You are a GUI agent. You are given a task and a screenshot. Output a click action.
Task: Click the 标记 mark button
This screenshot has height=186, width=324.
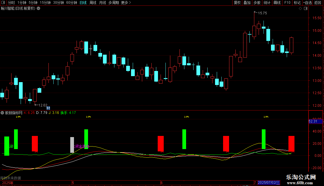297,3
